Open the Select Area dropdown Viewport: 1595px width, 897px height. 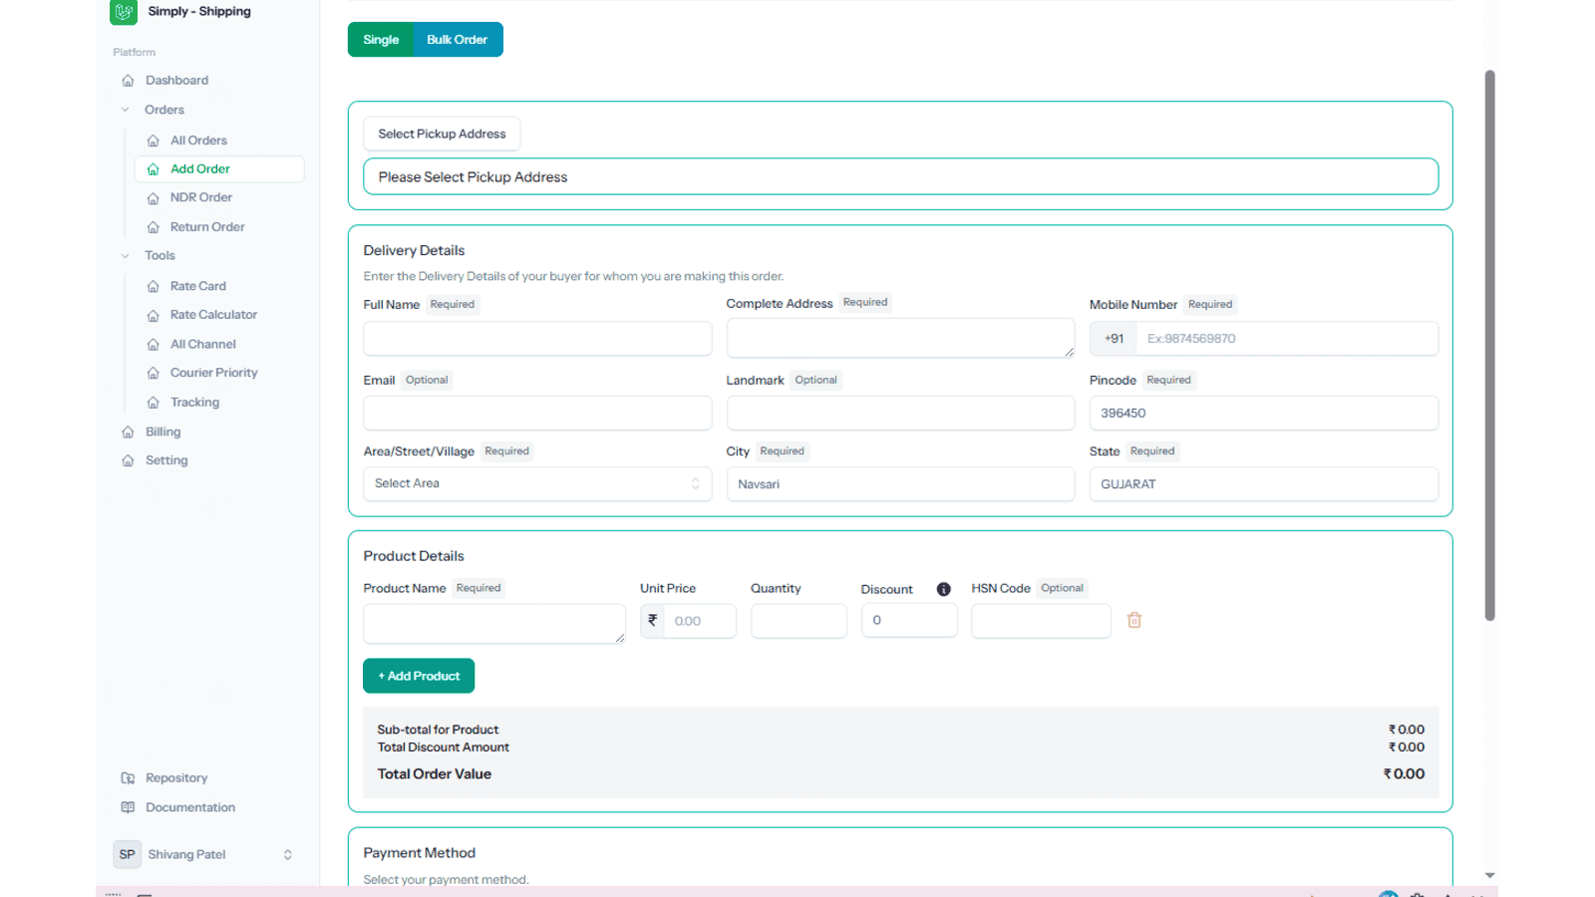click(537, 483)
